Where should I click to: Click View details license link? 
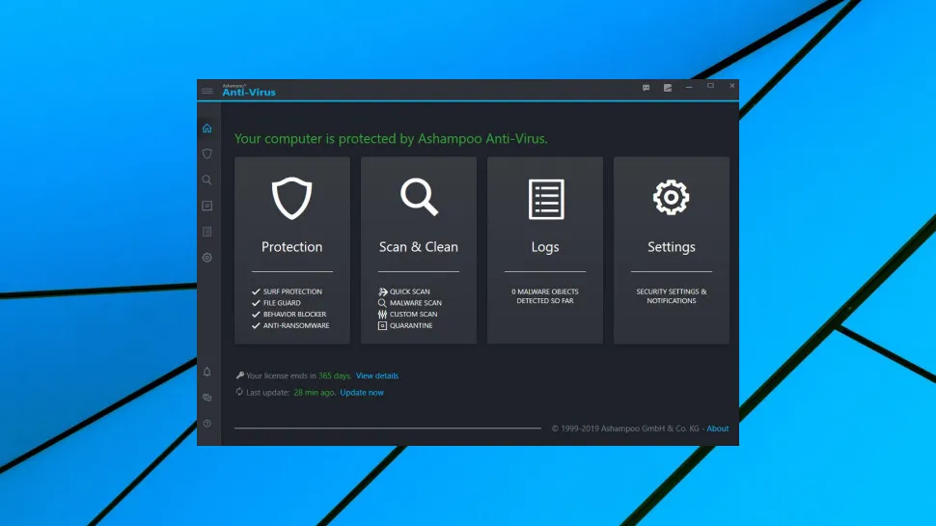(377, 375)
